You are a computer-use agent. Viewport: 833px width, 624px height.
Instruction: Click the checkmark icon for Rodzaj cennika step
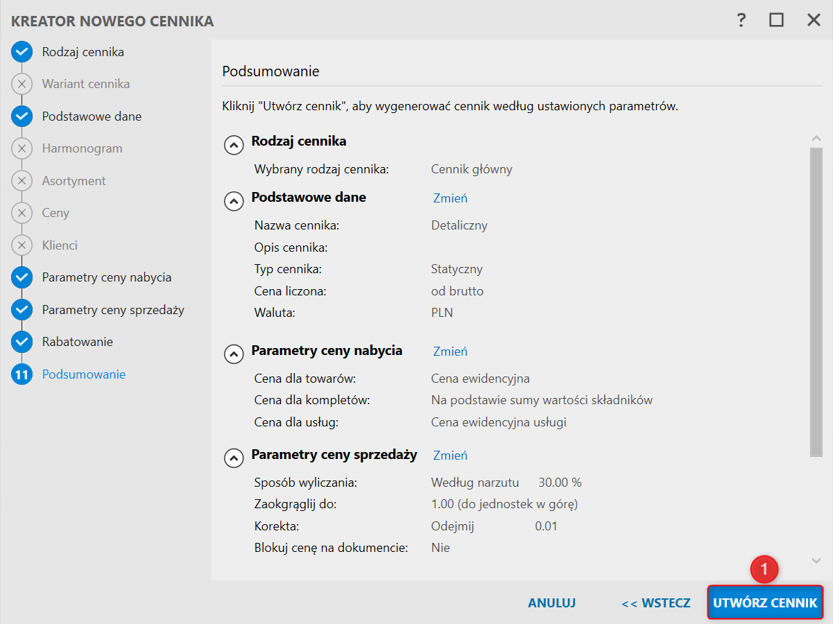[22, 52]
